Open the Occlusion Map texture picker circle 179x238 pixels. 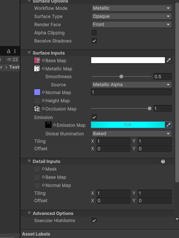(x=43, y=109)
